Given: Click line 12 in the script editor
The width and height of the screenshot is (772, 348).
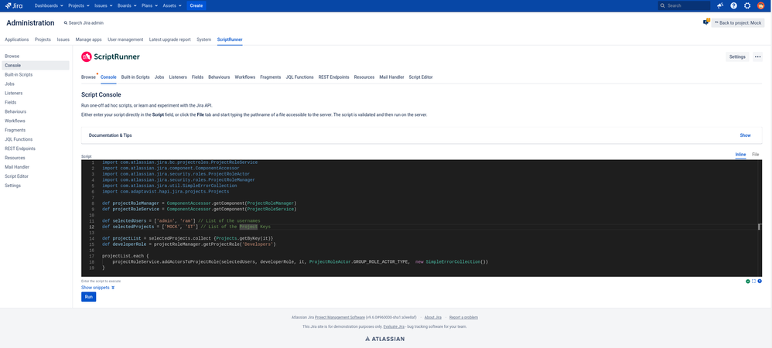Looking at the screenshot, I should coord(421,227).
